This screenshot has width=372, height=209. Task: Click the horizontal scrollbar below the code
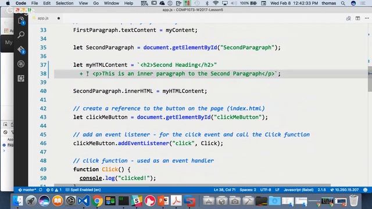[192, 185]
